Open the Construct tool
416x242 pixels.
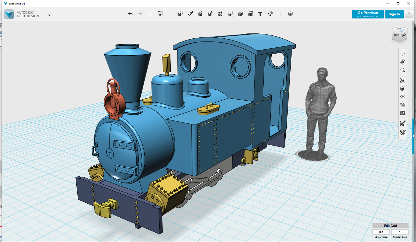tap(201, 14)
